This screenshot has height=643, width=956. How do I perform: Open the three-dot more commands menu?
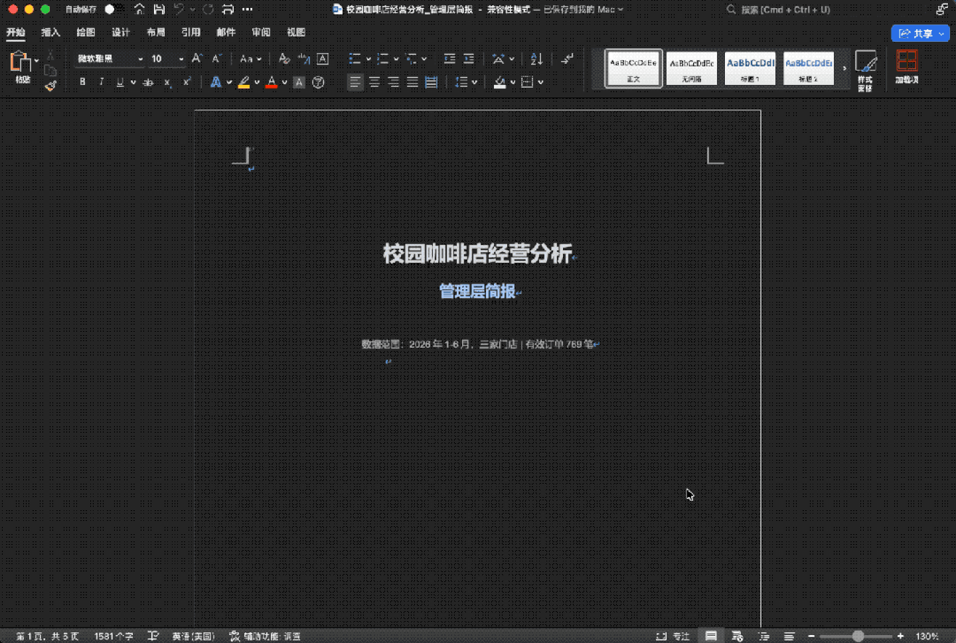[248, 9]
